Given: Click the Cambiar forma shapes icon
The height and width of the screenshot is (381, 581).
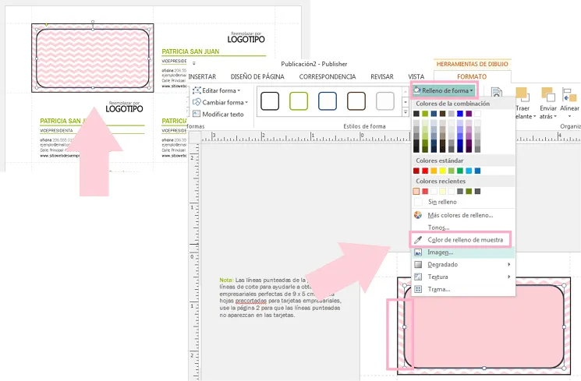Looking at the screenshot, I should pos(197,102).
